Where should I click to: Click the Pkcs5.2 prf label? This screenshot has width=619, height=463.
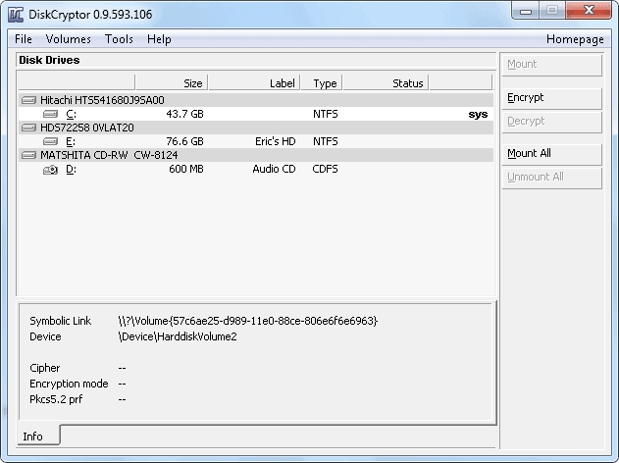coord(56,399)
